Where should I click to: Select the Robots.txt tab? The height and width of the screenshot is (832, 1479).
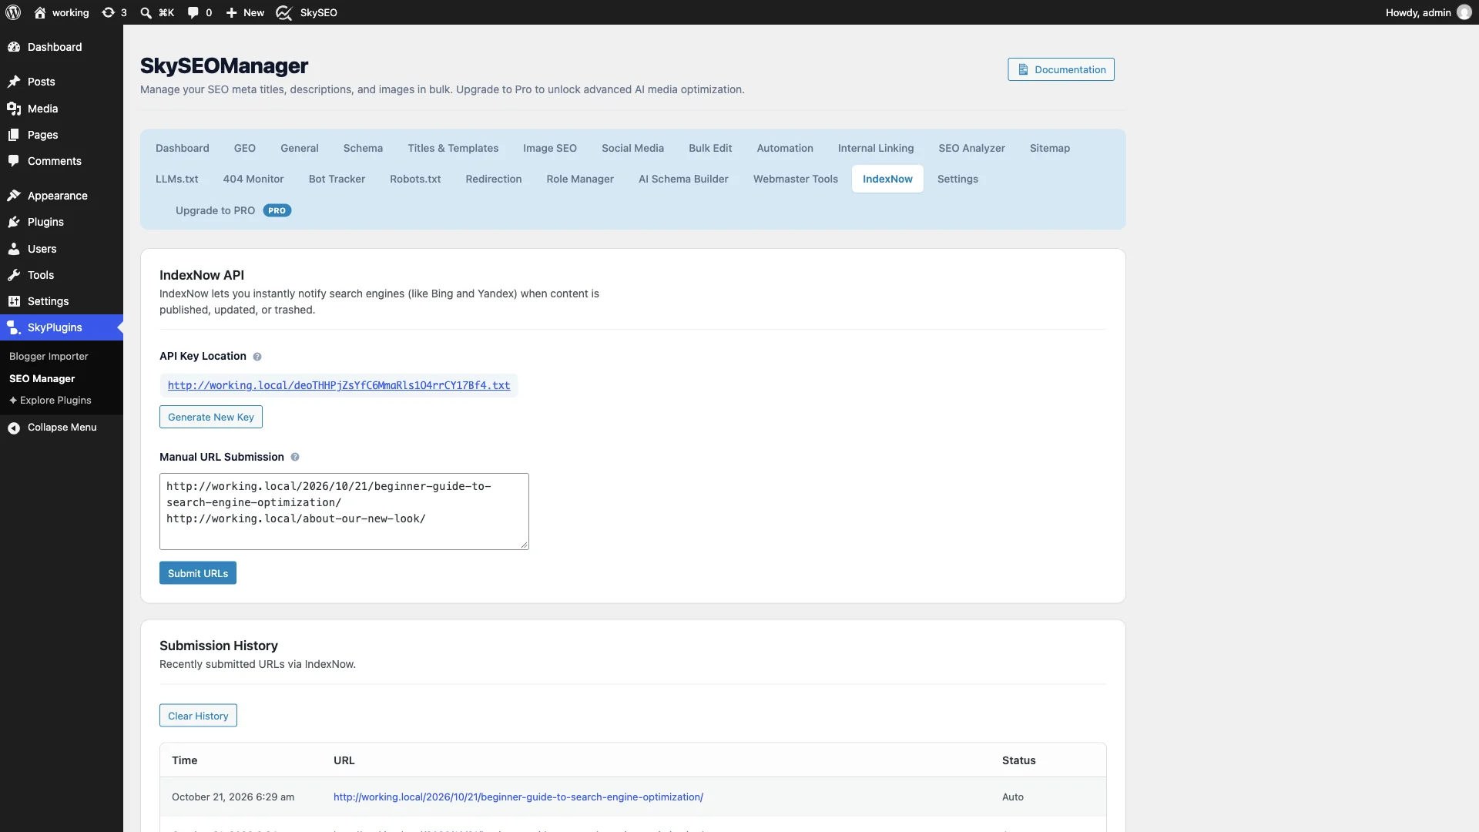[x=415, y=179]
